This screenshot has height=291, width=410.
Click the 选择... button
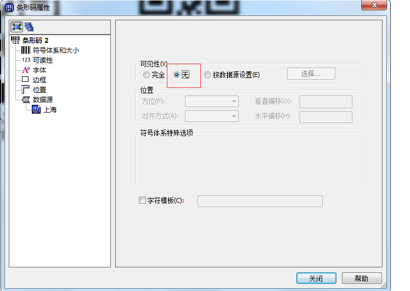click(x=311, y=74)
